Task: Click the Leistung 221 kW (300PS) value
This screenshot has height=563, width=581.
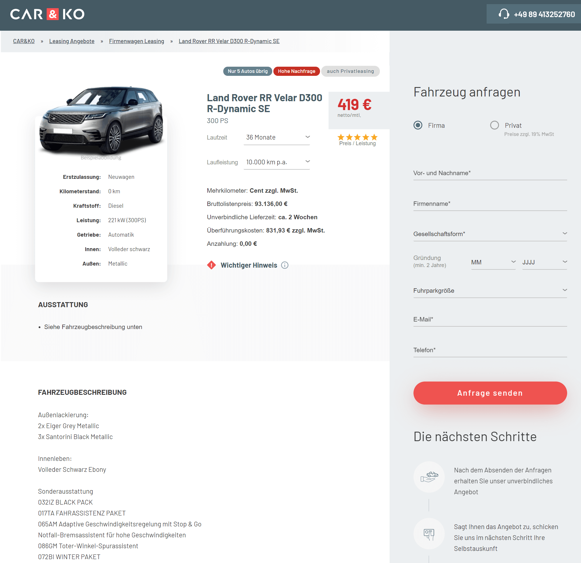Action: 127,220
